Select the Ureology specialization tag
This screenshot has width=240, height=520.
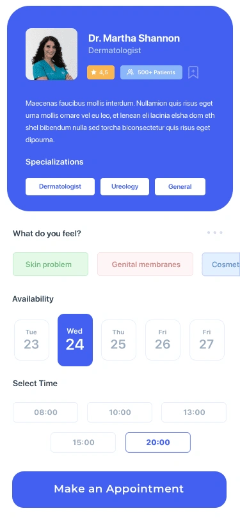[x=125, y=187]
